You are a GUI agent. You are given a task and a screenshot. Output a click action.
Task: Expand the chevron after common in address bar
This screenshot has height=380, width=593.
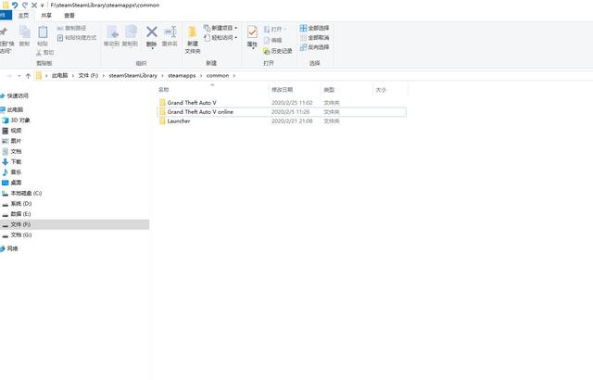pos(234,76)
